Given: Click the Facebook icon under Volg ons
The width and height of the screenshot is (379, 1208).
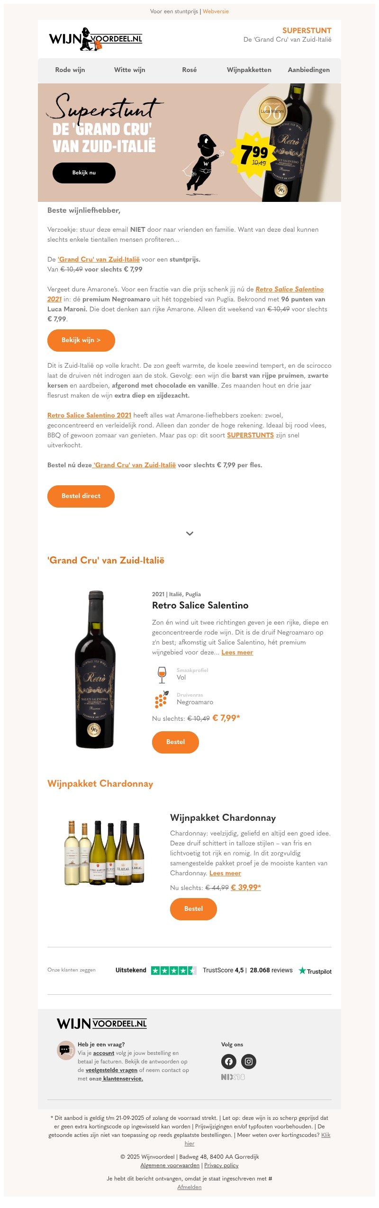Looking at the screenshot, I should 229,1062.
